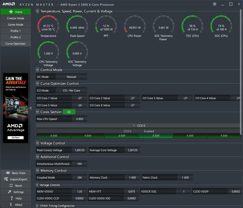Click Fabric Clock 1 600 field
Image resolution: width=243 pixels, height=208 pixels.
pyautogui.click(x=167, y=177)
